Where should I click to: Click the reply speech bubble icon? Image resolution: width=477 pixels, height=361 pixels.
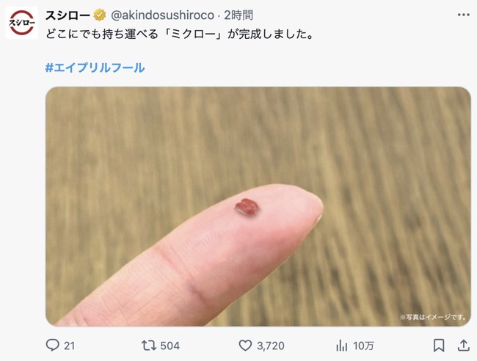coord(52,346)
